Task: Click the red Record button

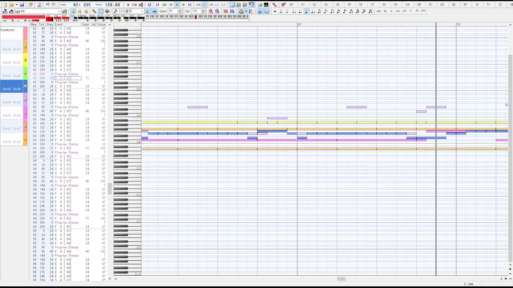Action: 128,5
